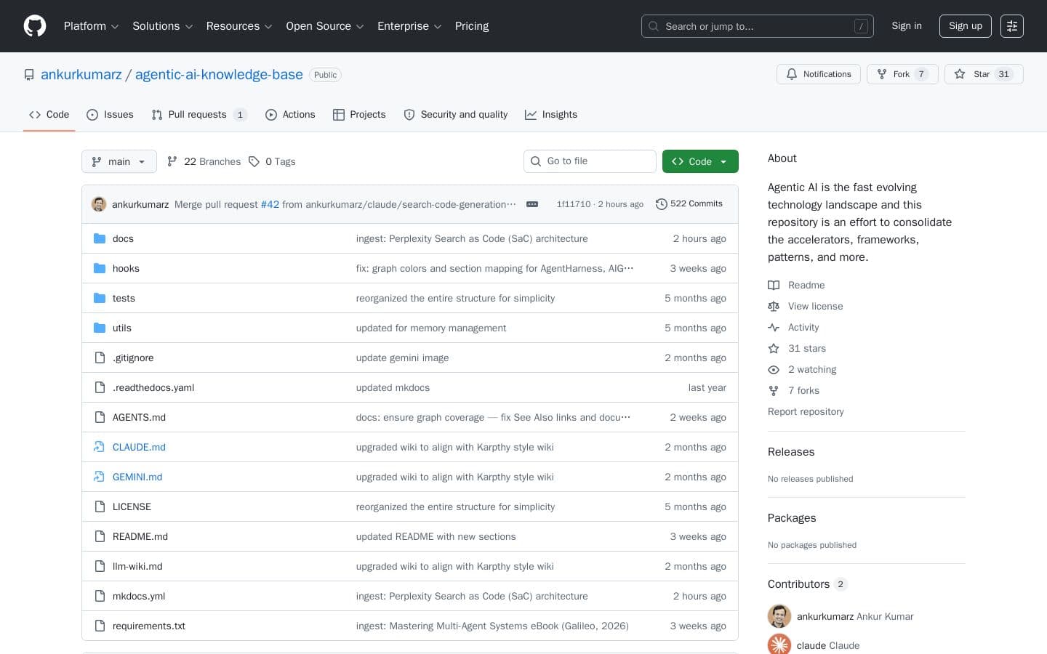The image size is (1047, 654).
Task: Click the Go to file input
Action: [590, 161]
